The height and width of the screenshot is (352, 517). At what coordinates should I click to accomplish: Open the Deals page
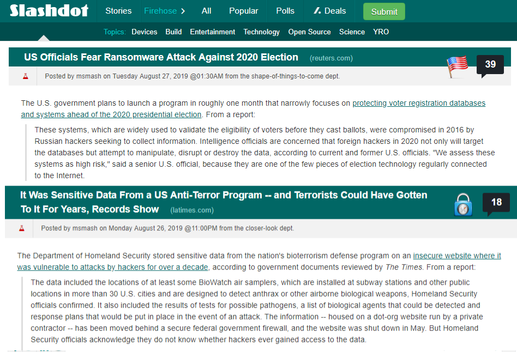(335, 11)
